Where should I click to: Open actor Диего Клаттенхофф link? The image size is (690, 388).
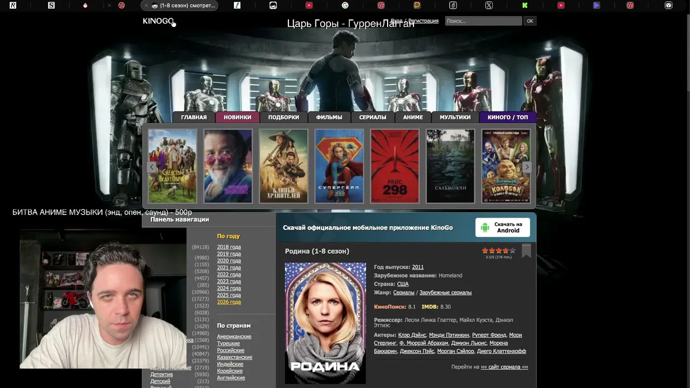502,351
